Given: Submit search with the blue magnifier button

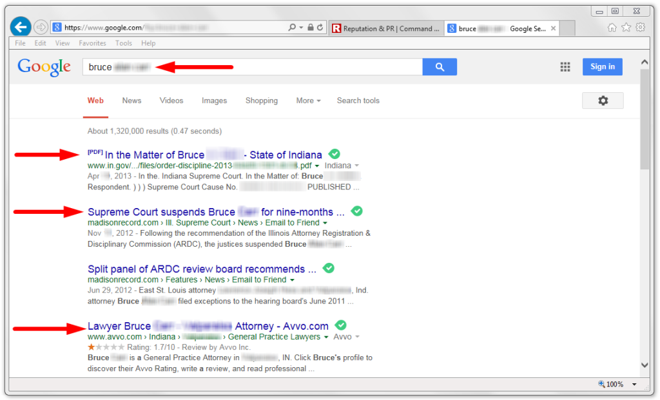Looking at the screenshot, I should pyautogui.click(x=440, y=67).
